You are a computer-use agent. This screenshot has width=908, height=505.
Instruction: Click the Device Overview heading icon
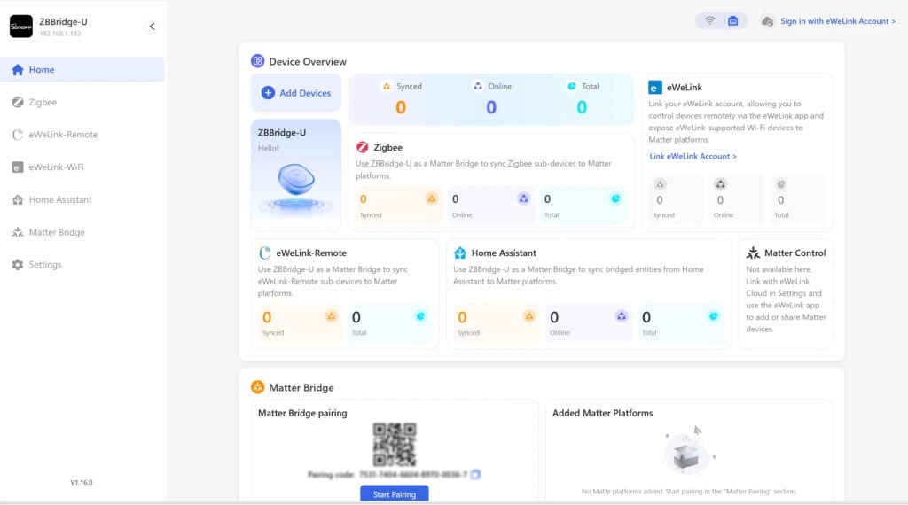[x=258, y=61]
